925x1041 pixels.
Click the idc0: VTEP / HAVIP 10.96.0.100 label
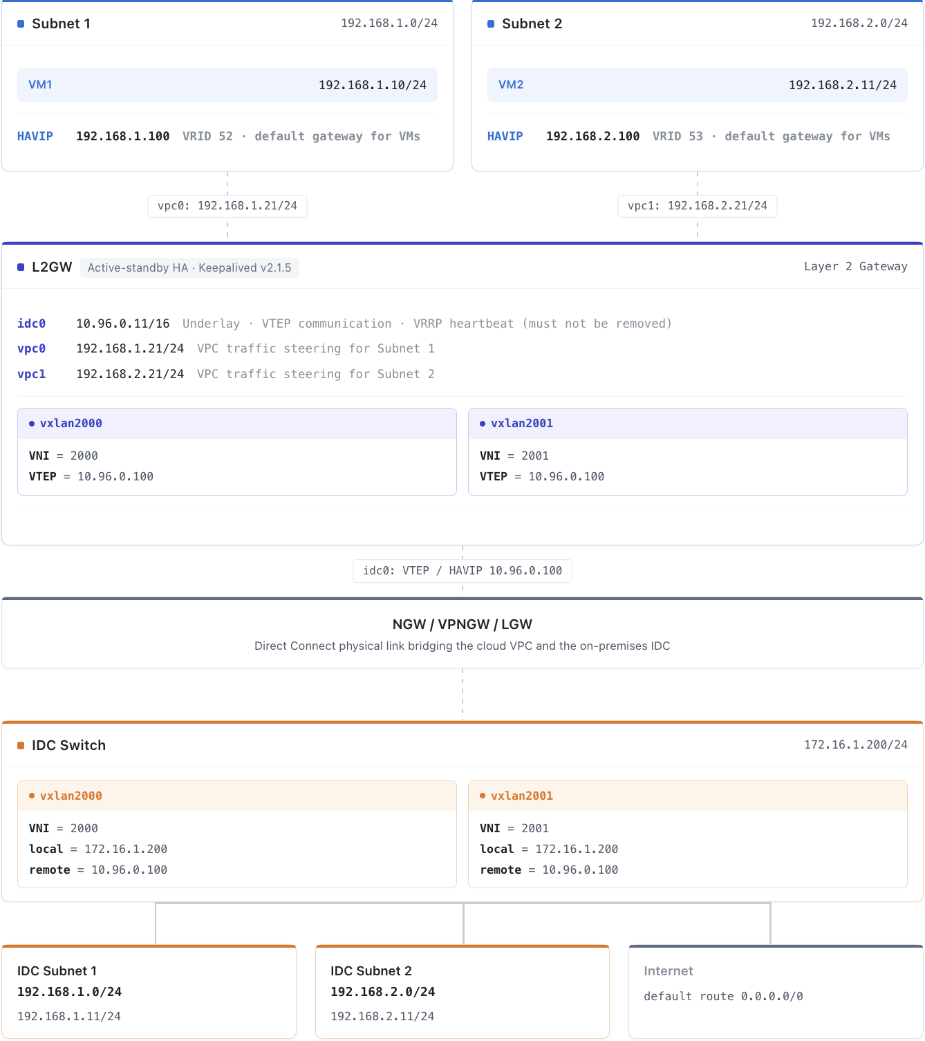click(462, 571)
